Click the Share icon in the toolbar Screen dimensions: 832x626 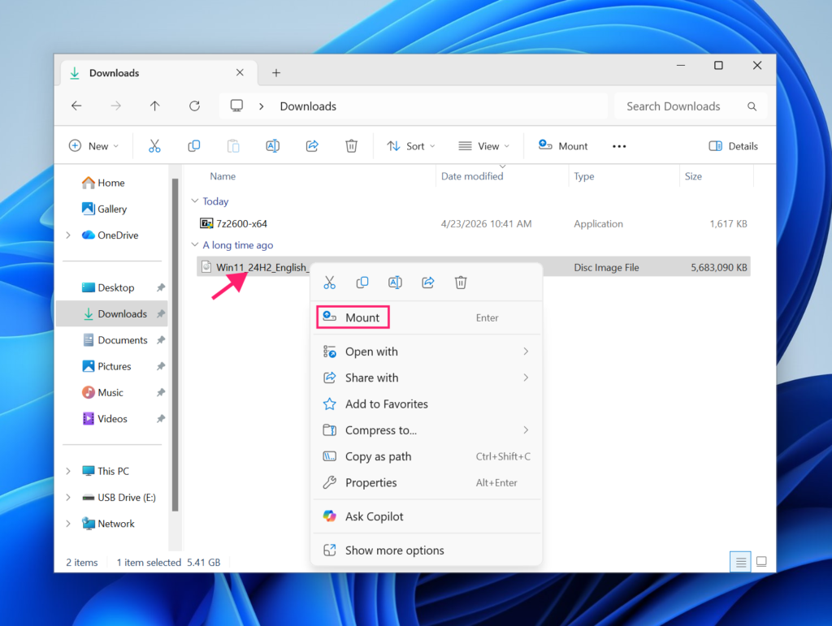[312, 146]
